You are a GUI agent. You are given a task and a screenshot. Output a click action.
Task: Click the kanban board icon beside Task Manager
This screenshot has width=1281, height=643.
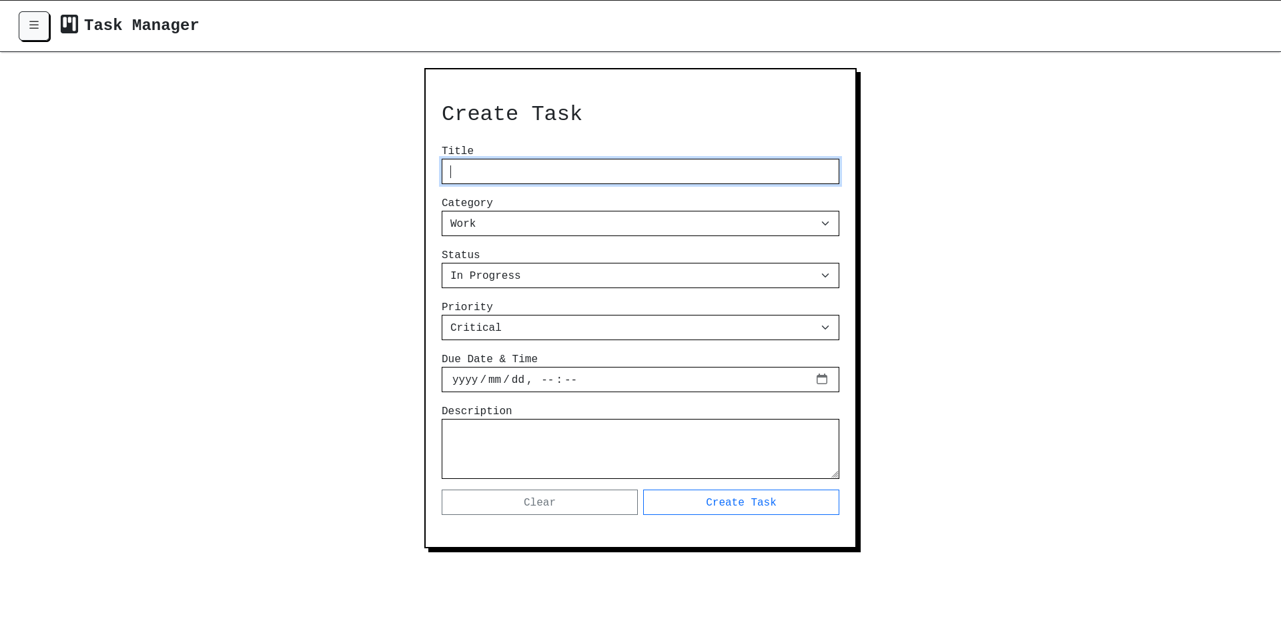[x=69, y=23]
